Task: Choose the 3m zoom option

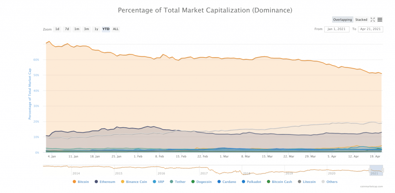Action: 86,29
